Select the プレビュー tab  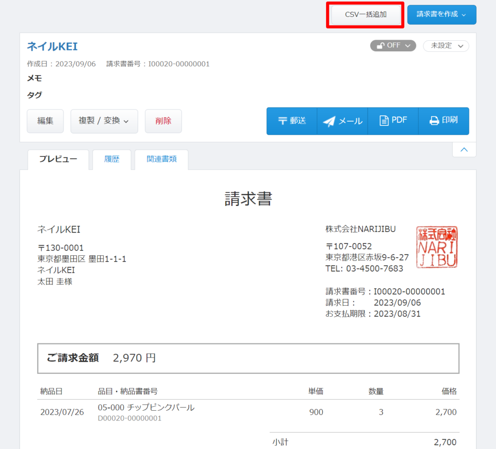58,159
